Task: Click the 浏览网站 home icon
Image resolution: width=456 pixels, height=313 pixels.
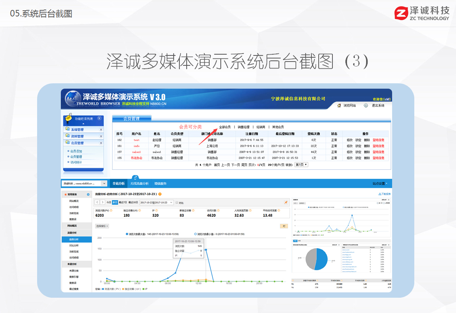Action: (339, 105)
